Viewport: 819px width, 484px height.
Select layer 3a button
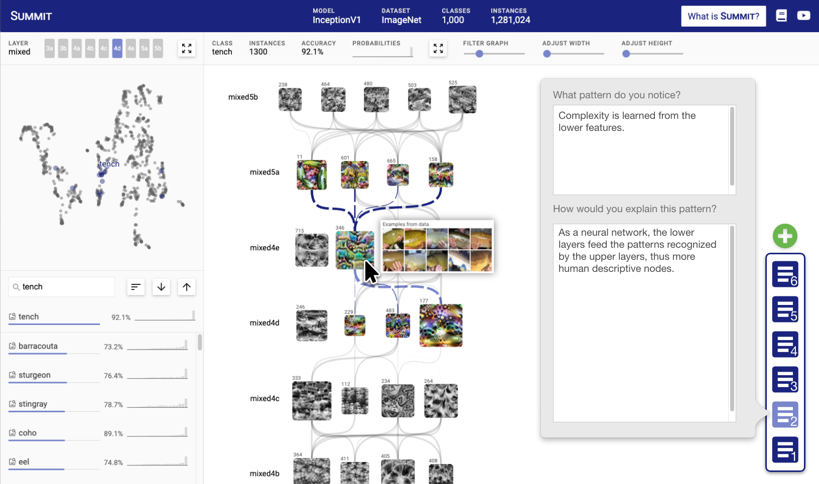coord(49,49)
